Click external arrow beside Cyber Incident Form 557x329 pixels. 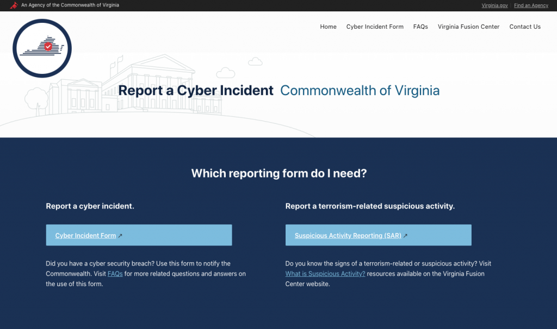[120, 236]
